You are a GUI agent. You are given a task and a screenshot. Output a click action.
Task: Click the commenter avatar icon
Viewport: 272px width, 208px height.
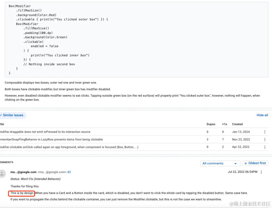point(2,174)
